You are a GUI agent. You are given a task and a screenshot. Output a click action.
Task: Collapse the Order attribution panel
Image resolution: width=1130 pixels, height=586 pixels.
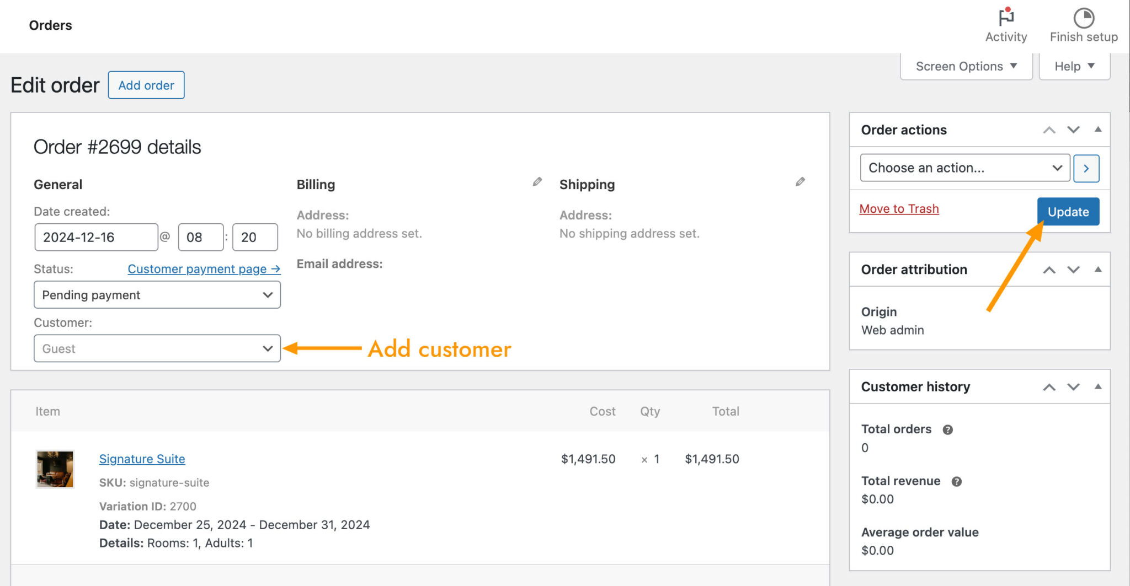[x=1098, y=269]
